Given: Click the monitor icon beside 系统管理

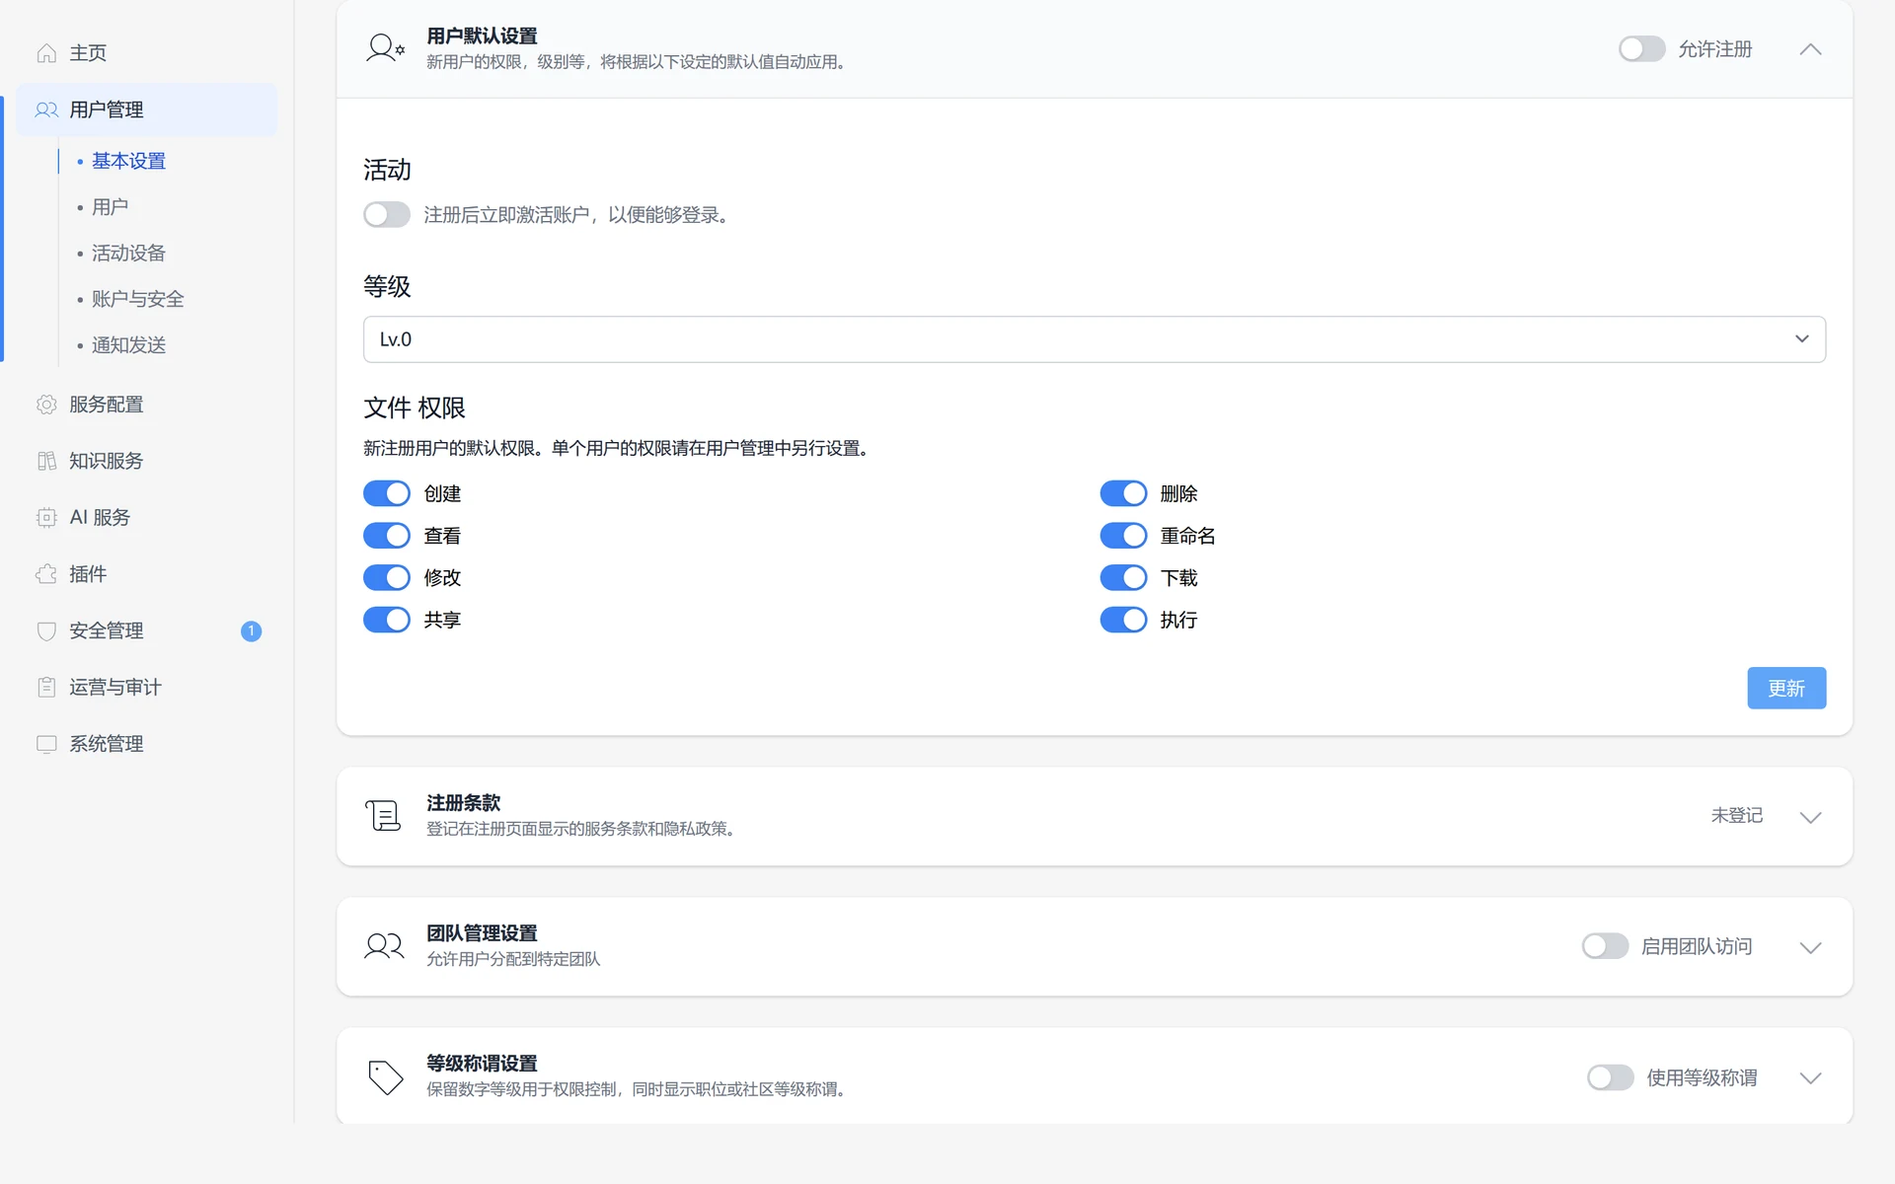Looking at the screenshot, I should tap(46, 744).
